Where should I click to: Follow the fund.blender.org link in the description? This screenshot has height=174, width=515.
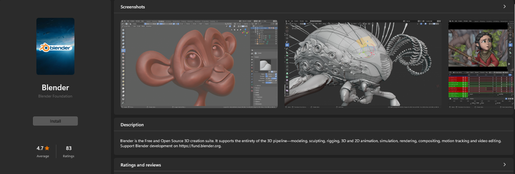(200, 146)
